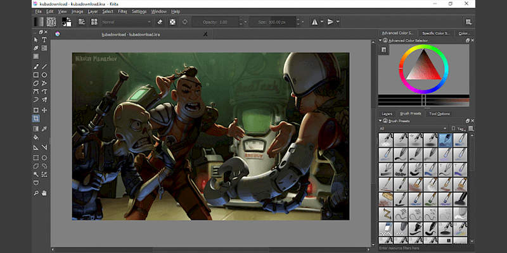This screenshot has width=507, height=253.
Task: Click the Tag button in Brush Presets
Action: pyautogui.click(x=458, y=128)
